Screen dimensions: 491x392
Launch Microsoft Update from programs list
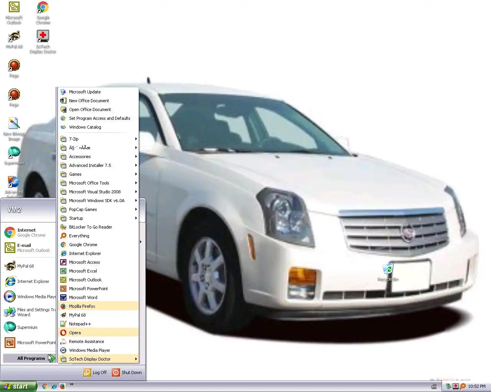98,92
